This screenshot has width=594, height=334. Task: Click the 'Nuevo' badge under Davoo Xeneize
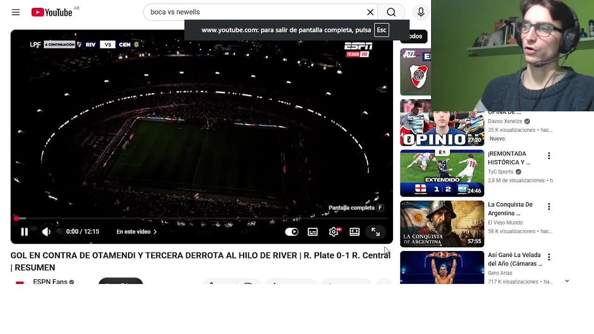pos(497,139)
